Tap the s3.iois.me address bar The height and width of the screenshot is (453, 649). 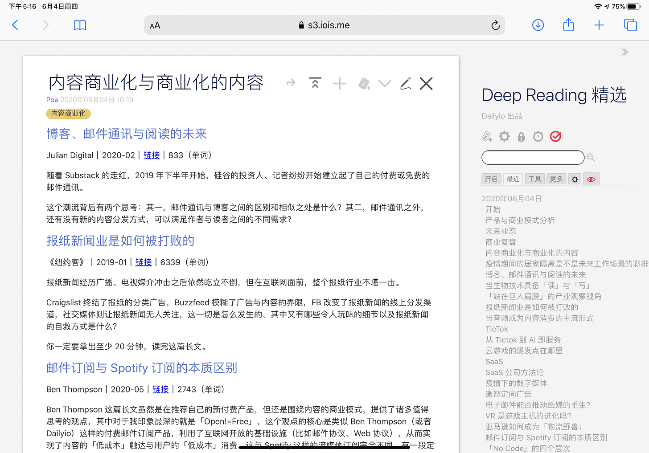(324, 25)
